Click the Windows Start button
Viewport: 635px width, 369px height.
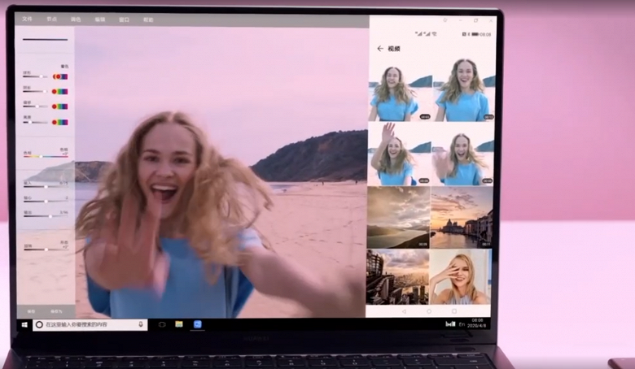coord(24,324)
